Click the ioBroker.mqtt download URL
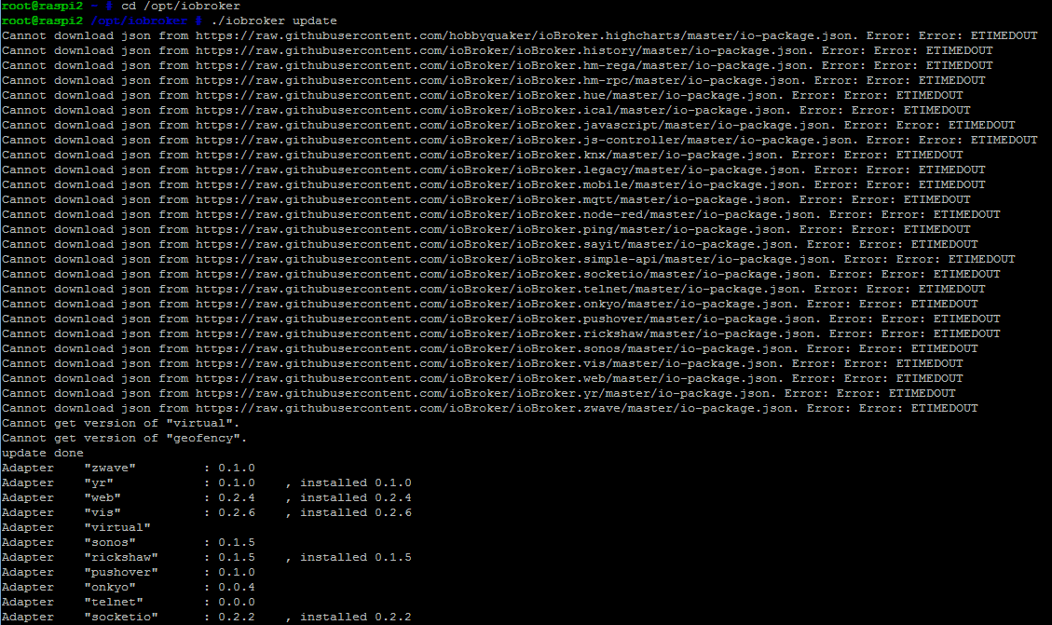The image size is (1052, 625). click(x=490, y=199)
